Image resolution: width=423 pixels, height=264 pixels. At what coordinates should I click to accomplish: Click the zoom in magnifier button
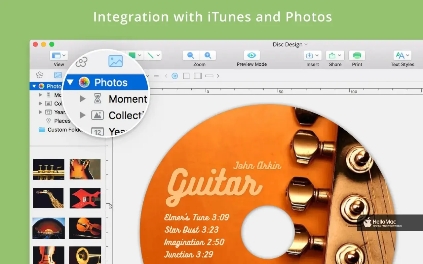[x=208, y=55]
